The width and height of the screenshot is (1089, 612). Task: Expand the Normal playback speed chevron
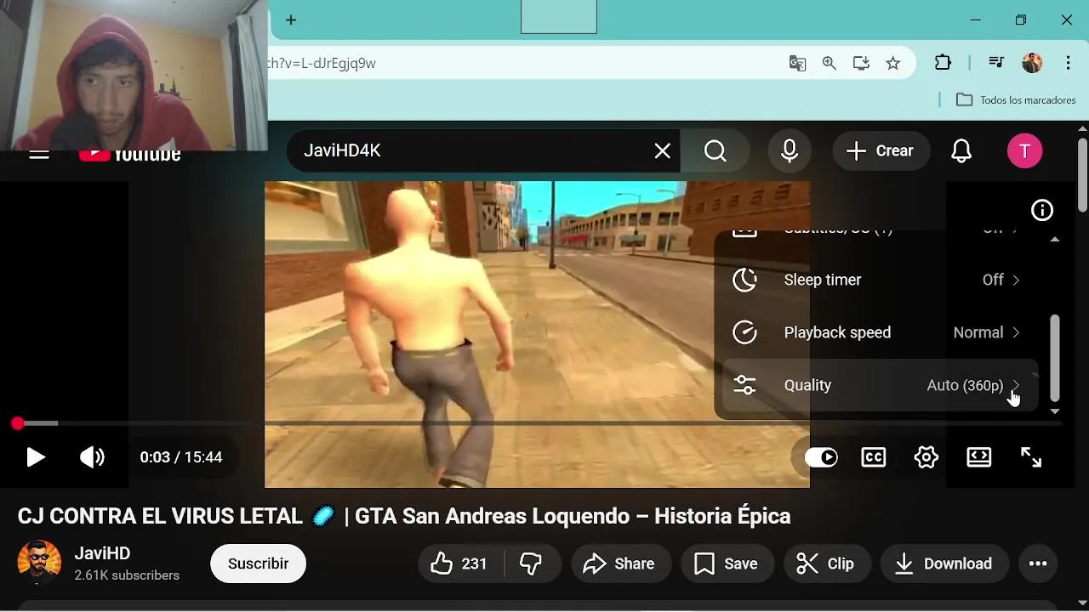(x=1016, y=332)
